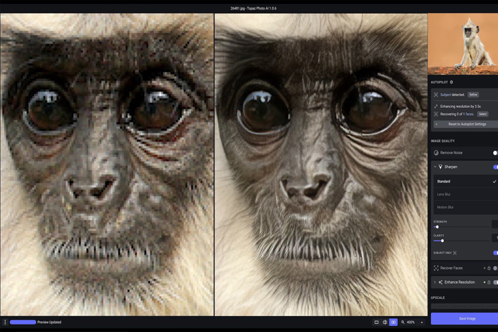This screenshot has width=498, height=332.
Task: Select Lens Blur sharpen model
Action: coord(465,194)
